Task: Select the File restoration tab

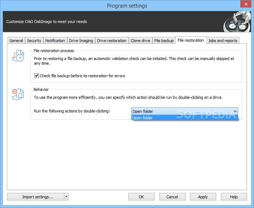Action: pyautogui.click(x=191, y=40)
